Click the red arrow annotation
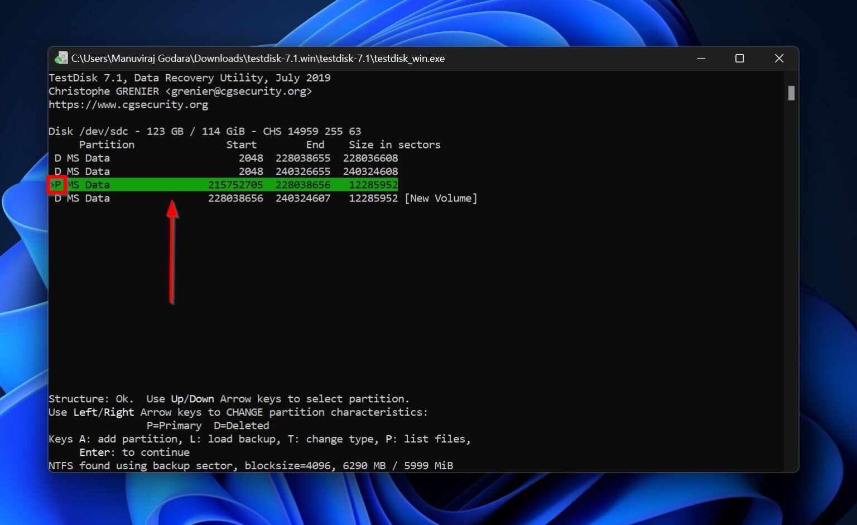This screenshot has height=525, width=857. coord(172,251)
